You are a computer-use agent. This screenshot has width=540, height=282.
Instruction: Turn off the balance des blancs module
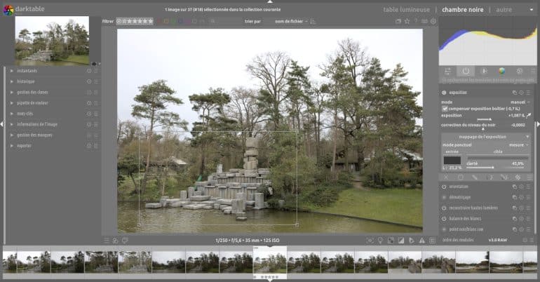click(x=445, y=219)
